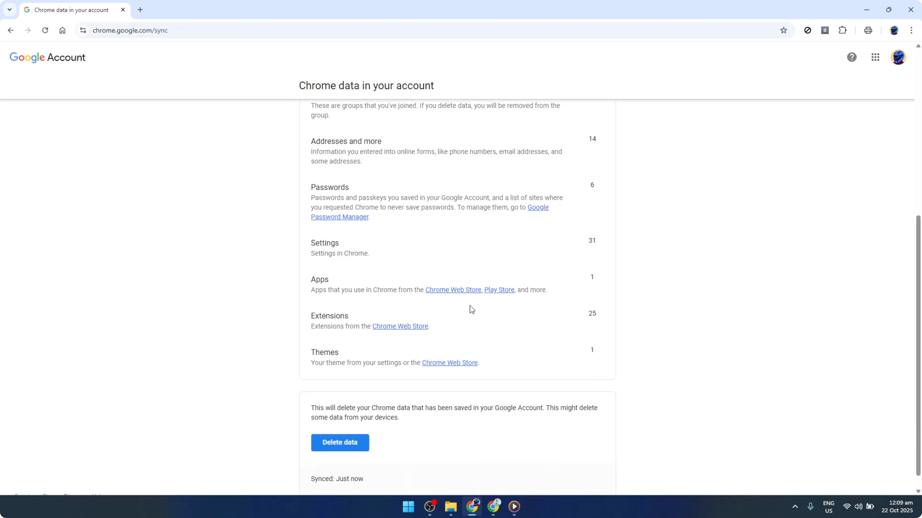Open the Google apps grid launcher

coord(875,57)
